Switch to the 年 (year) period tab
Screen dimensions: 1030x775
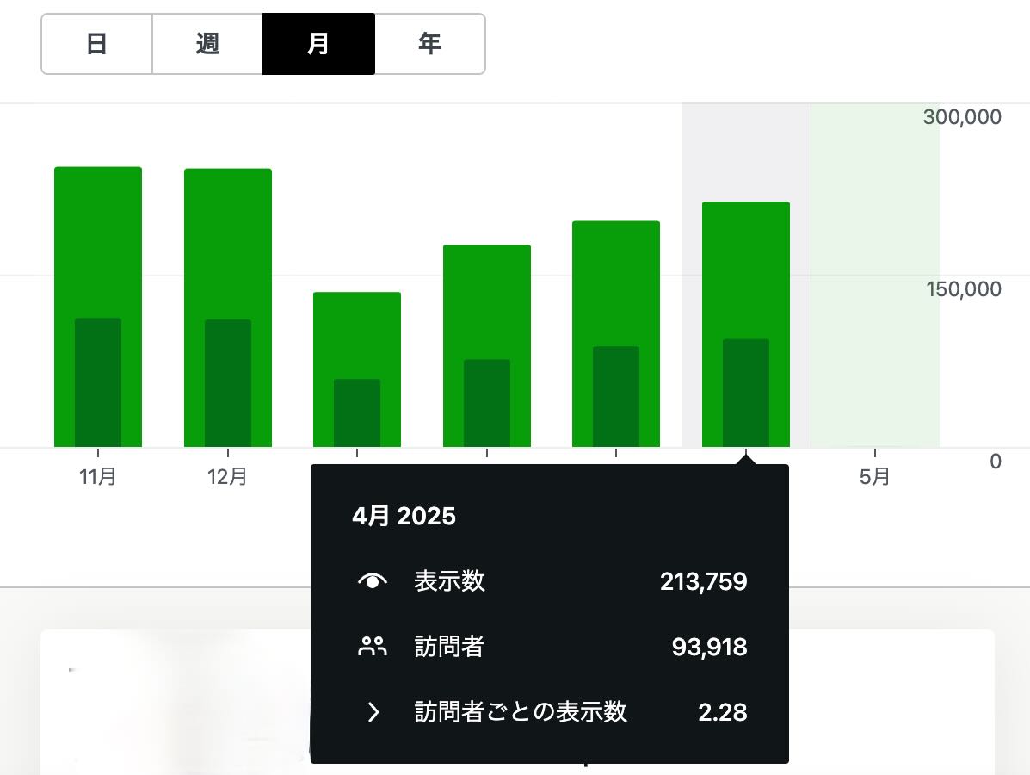coord(429,44)
